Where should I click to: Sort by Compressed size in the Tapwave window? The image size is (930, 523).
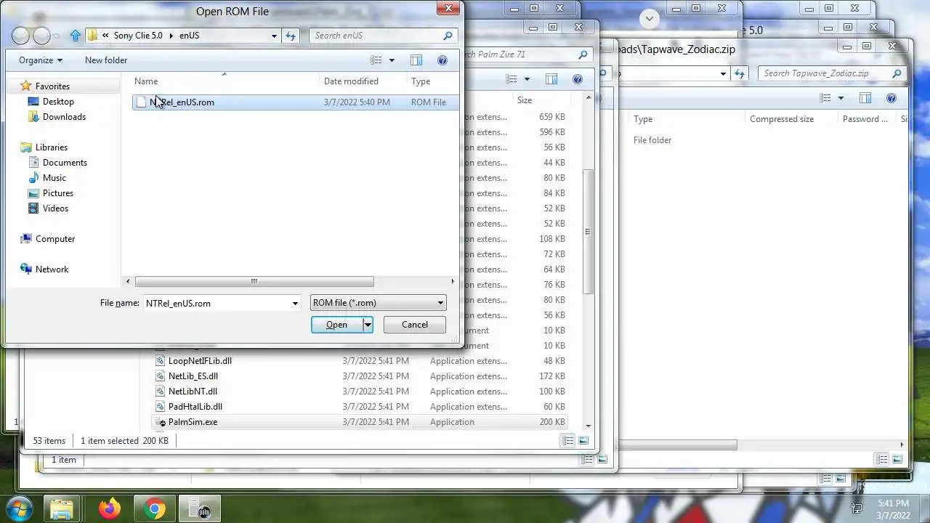tap(782, 119)
